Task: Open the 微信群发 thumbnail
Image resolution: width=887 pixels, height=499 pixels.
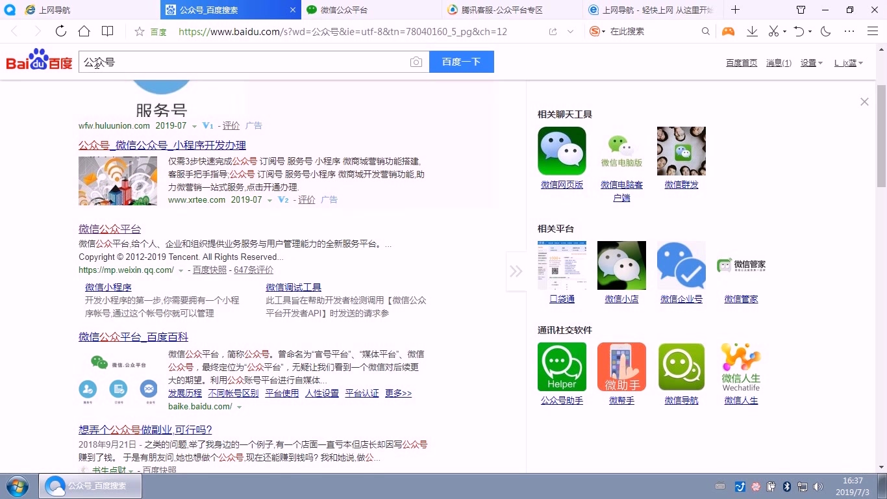Action: 681,151
